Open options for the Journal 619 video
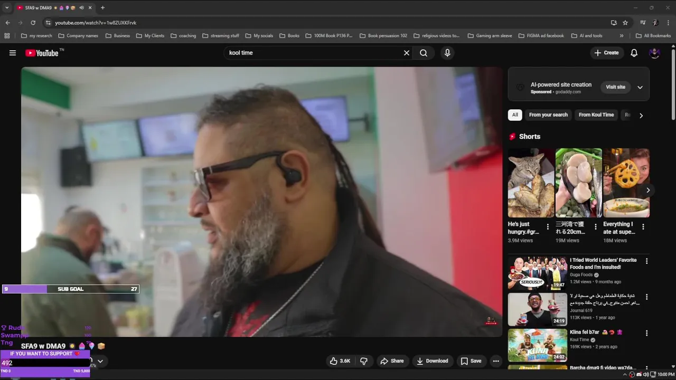The image size is (676, 380). 646,297
